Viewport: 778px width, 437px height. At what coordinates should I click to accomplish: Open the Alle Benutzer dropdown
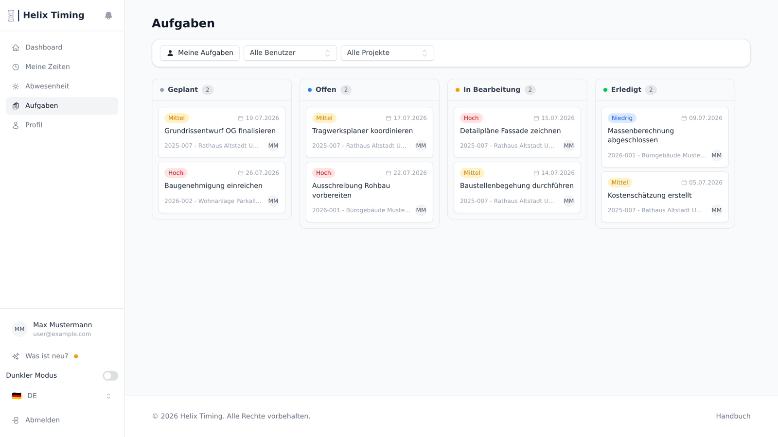[x=290, y=53]
